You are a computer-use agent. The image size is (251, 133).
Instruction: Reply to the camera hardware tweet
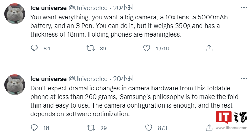(x=34, y=127)
